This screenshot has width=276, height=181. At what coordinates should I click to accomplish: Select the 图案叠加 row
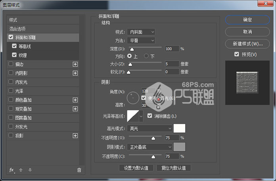pyautogui.click(x=43, y=118)
